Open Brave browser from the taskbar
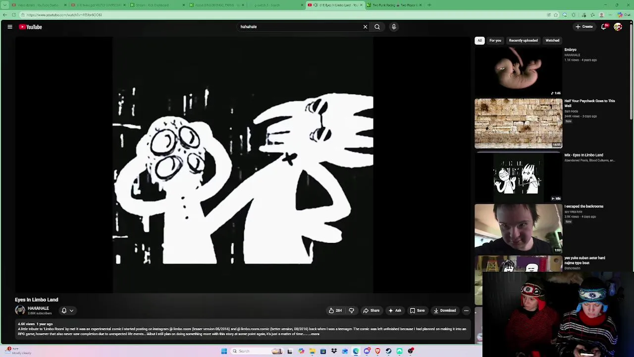 click(377, 351)
